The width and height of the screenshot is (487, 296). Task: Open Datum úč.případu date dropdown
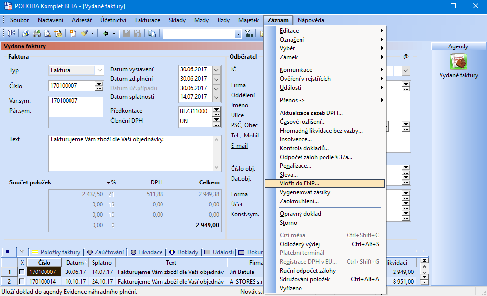coord(216,88)
